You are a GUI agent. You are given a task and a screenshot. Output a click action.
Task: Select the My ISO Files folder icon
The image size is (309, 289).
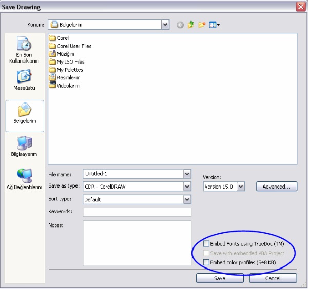pyautogui.click(x=52, y=62)
